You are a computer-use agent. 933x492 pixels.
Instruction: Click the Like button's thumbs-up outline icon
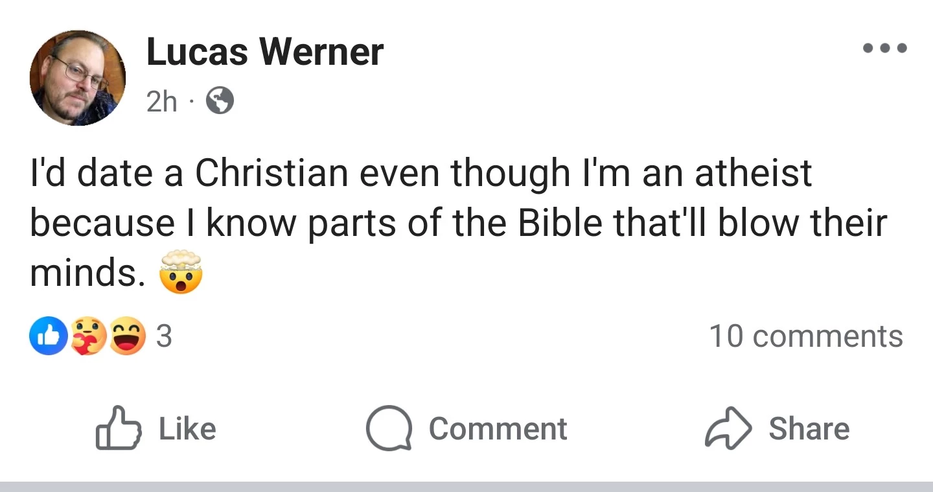point(119,428)
